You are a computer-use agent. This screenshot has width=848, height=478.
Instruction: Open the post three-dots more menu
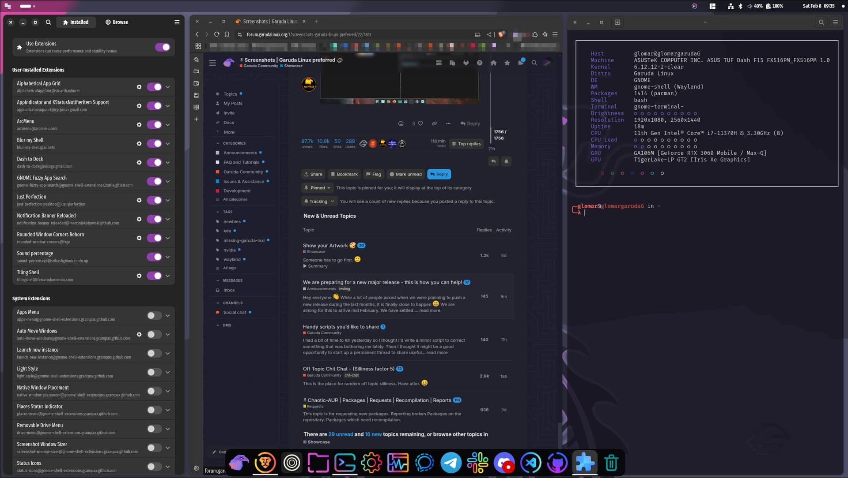click(x=448, y=123)
